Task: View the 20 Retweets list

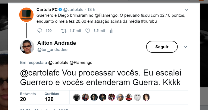Action: [28, 97]
